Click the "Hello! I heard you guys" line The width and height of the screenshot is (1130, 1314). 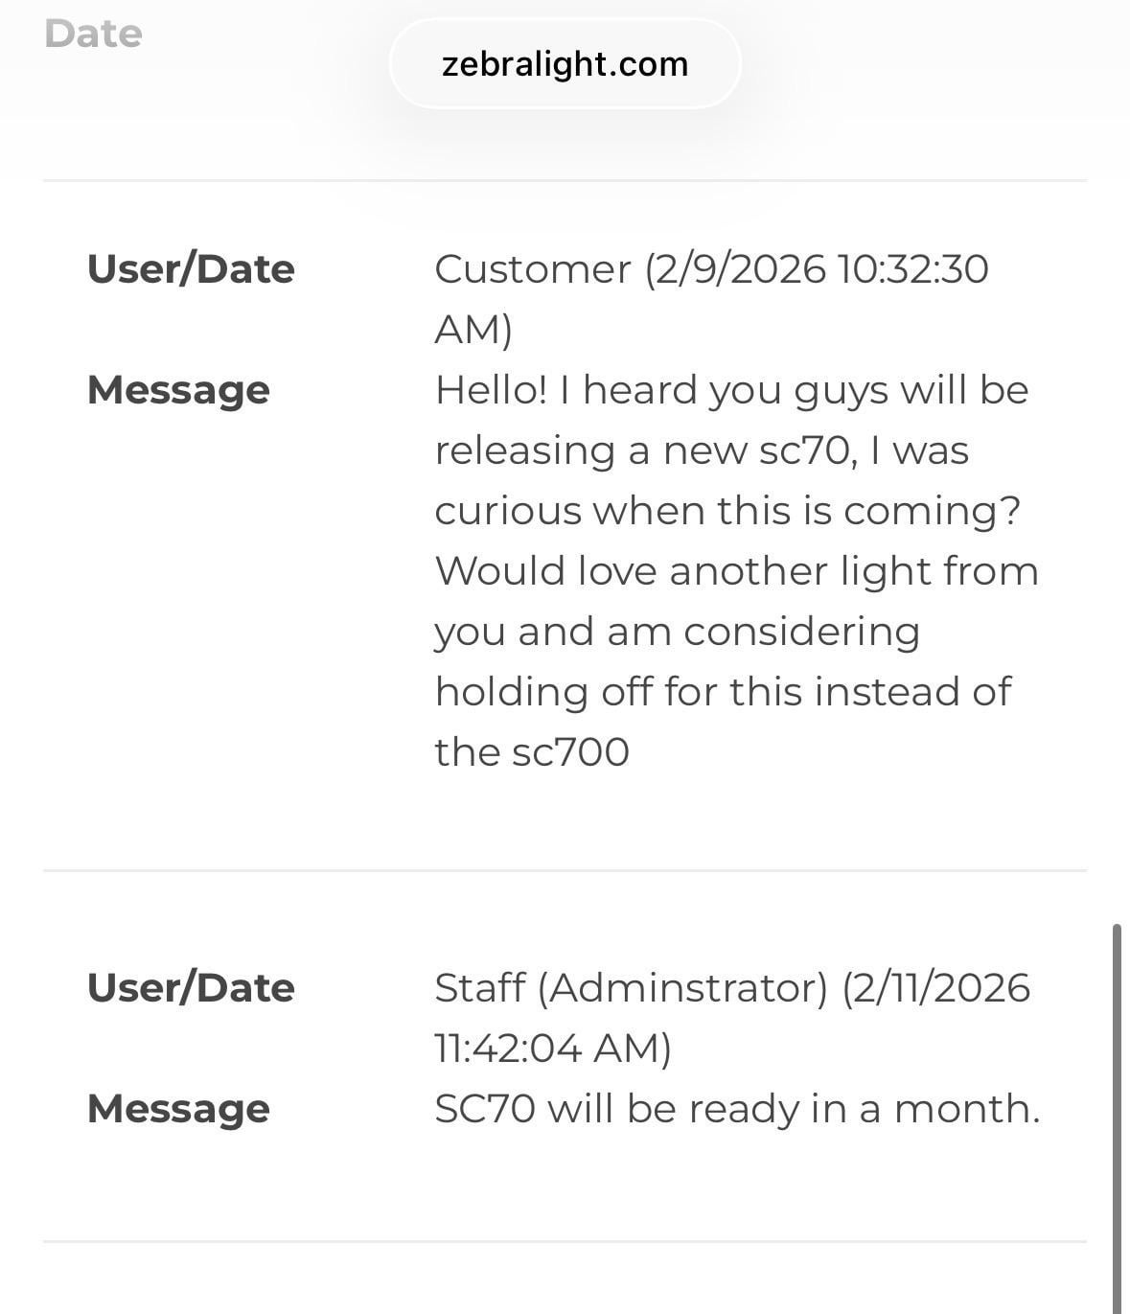731,390
